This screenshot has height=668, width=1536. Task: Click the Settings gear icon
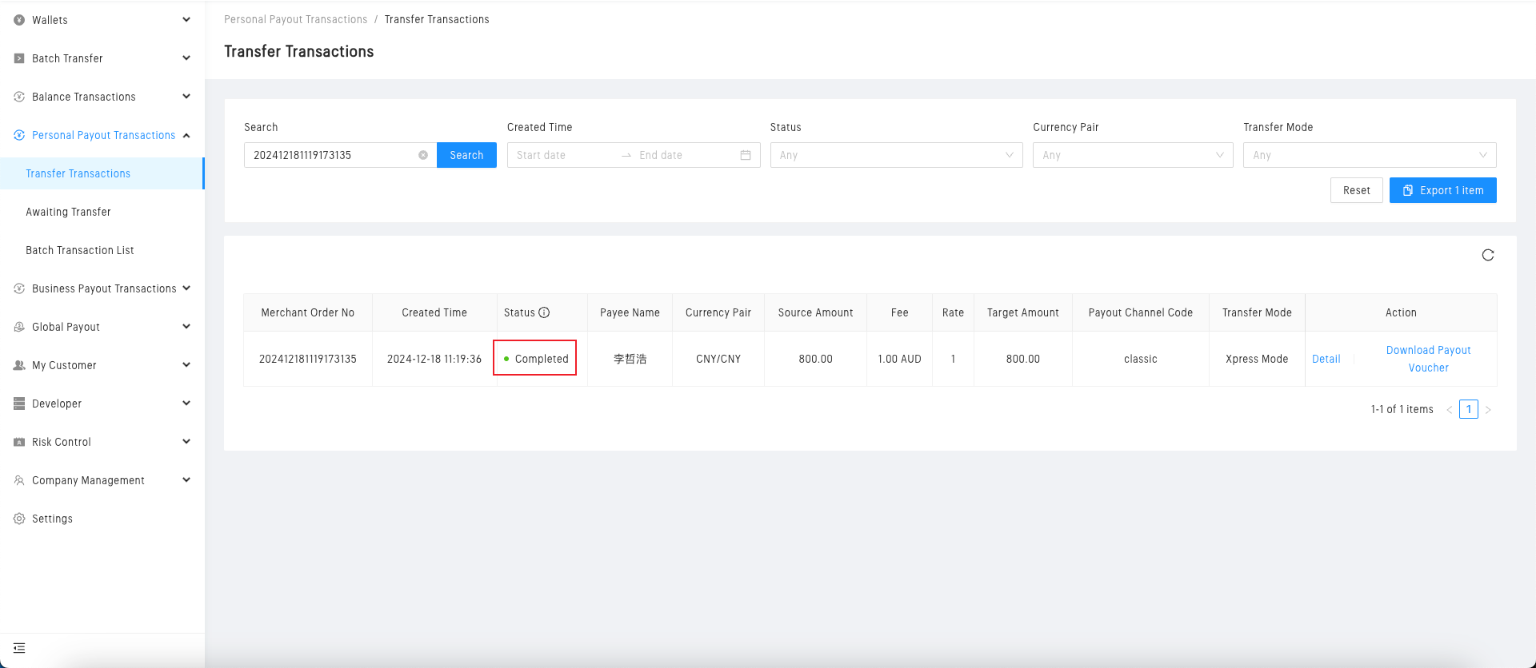click(19, 519)
